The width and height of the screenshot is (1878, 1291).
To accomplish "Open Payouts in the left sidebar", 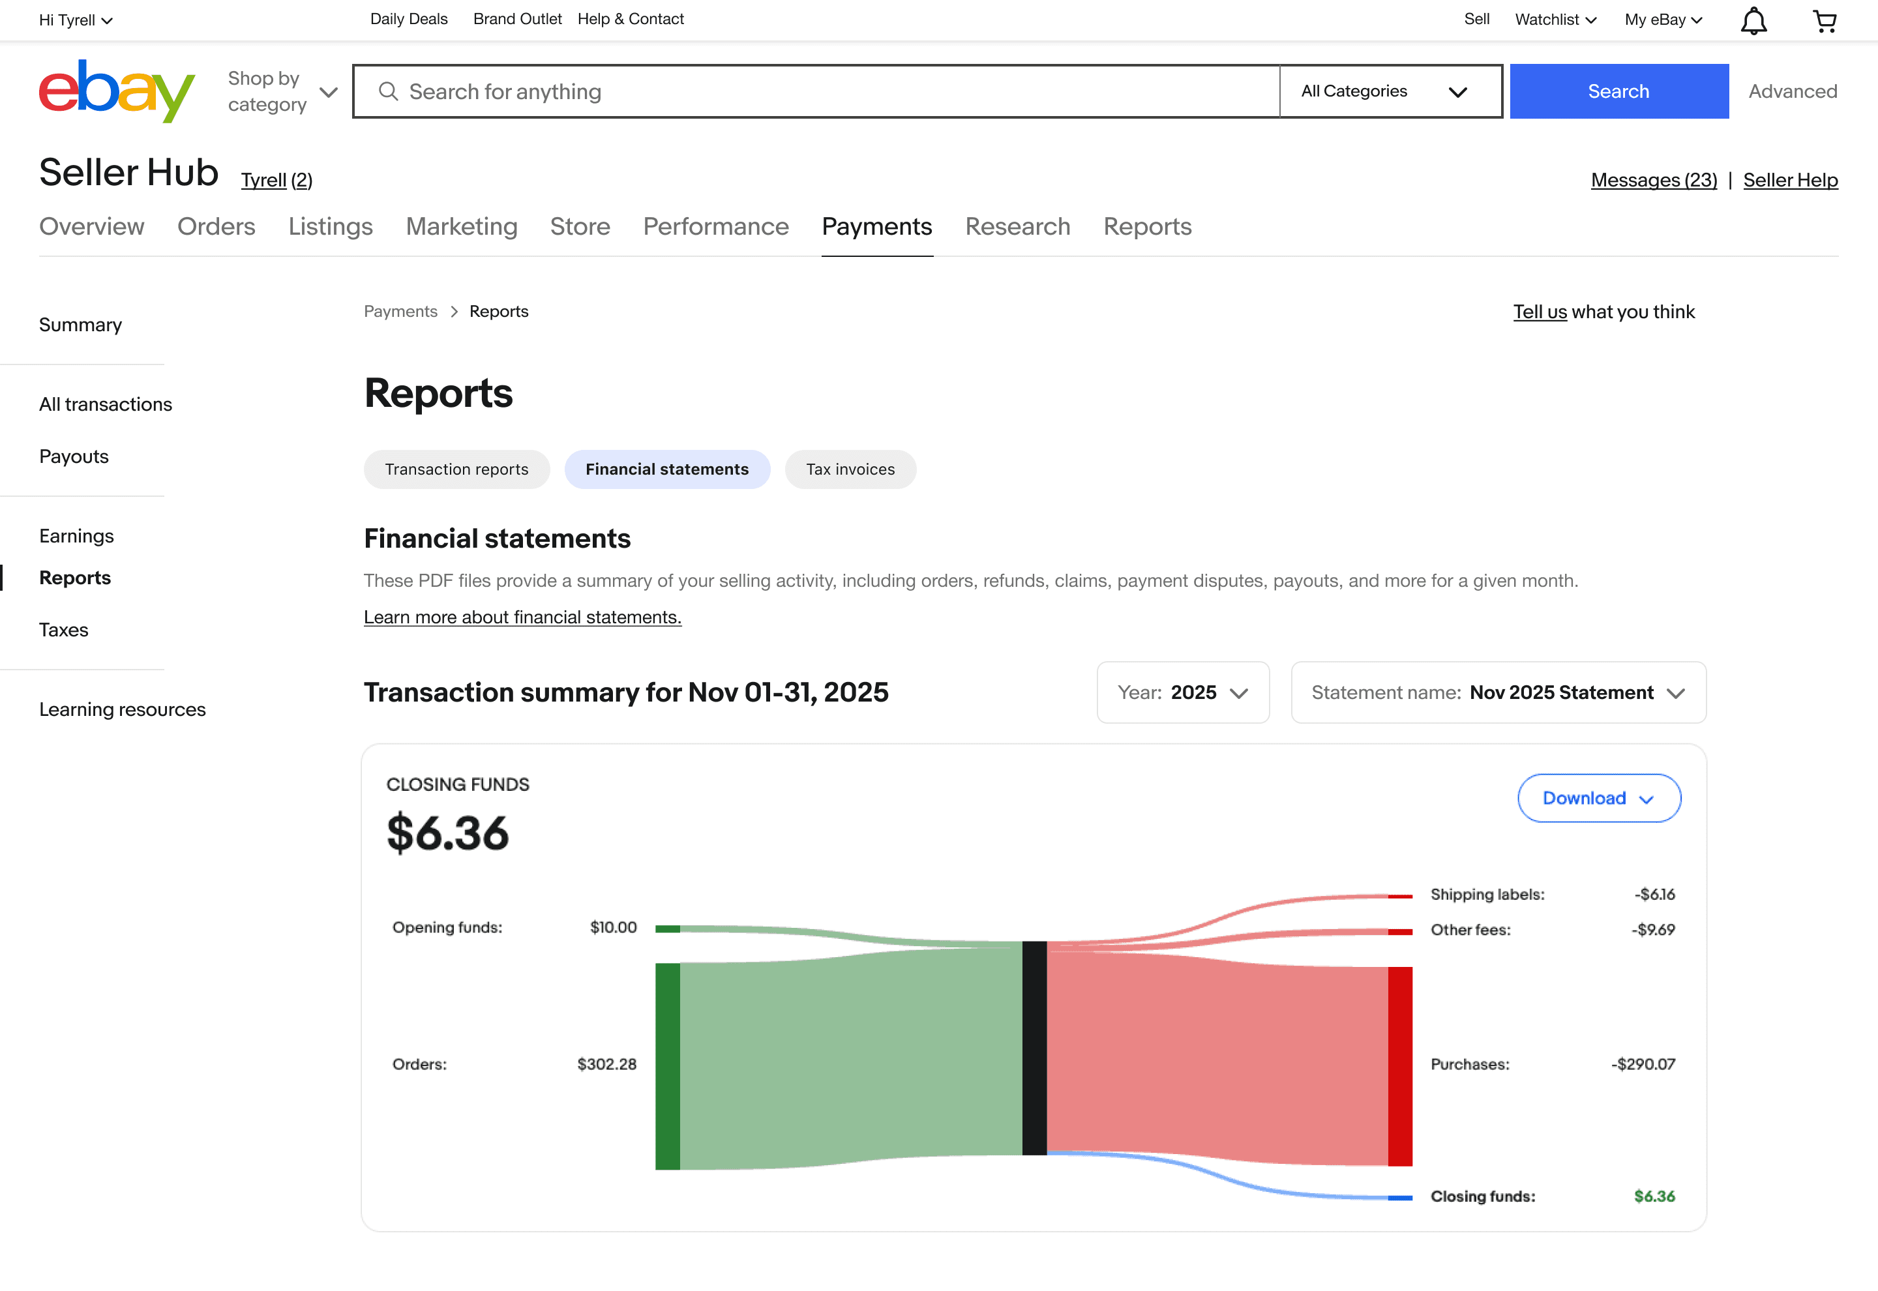I will tap(74, 456).
